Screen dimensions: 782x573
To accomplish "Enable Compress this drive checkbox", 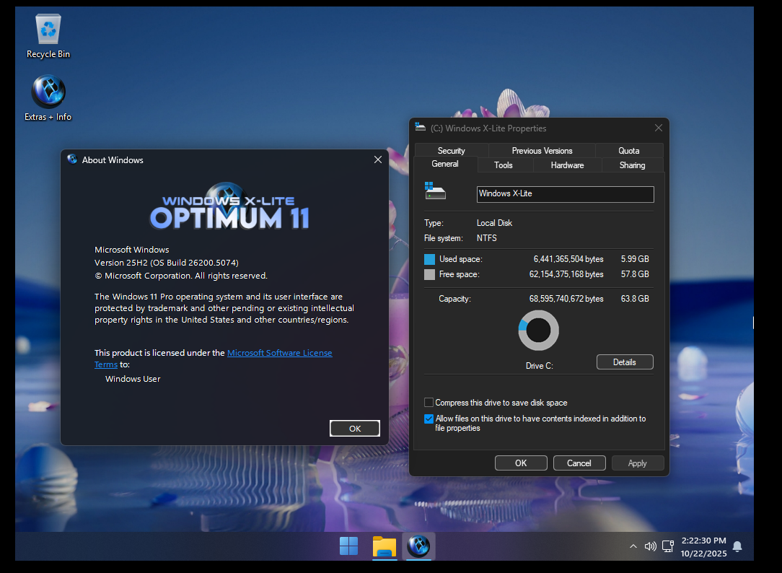I will click(429, 403).
